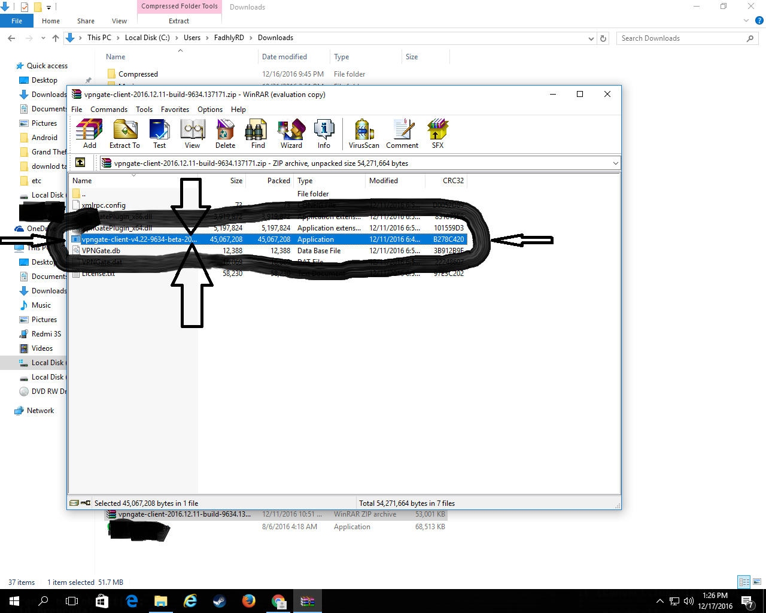Screen dimensions: 766x613
Task: Open recent locations dropdown in Explorer
Action: (x=43, y=38)
